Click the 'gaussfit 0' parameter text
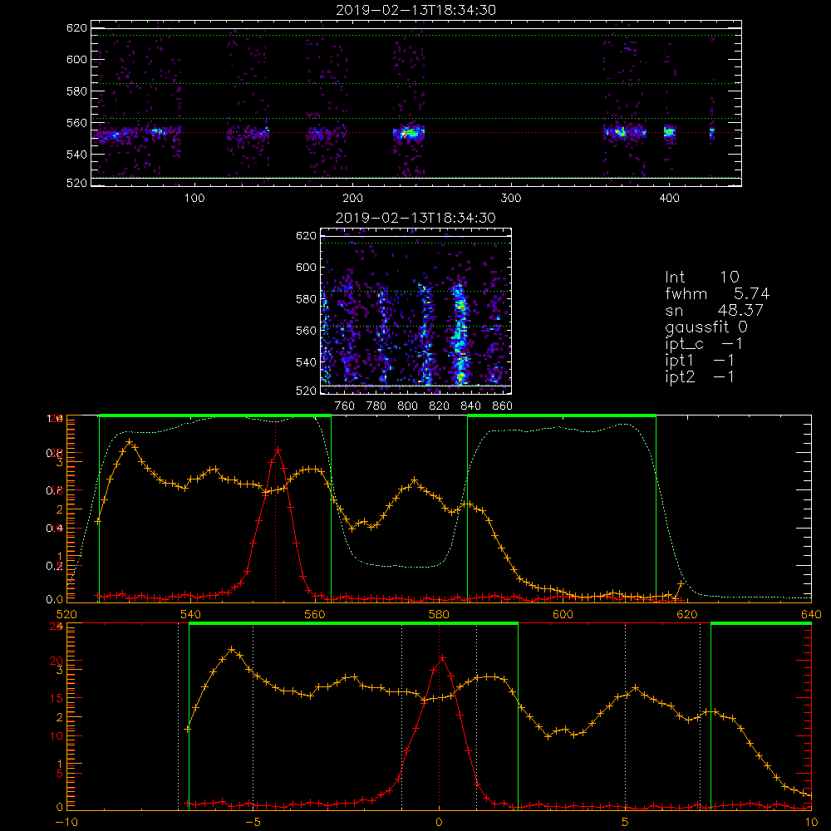 point(706,327)
